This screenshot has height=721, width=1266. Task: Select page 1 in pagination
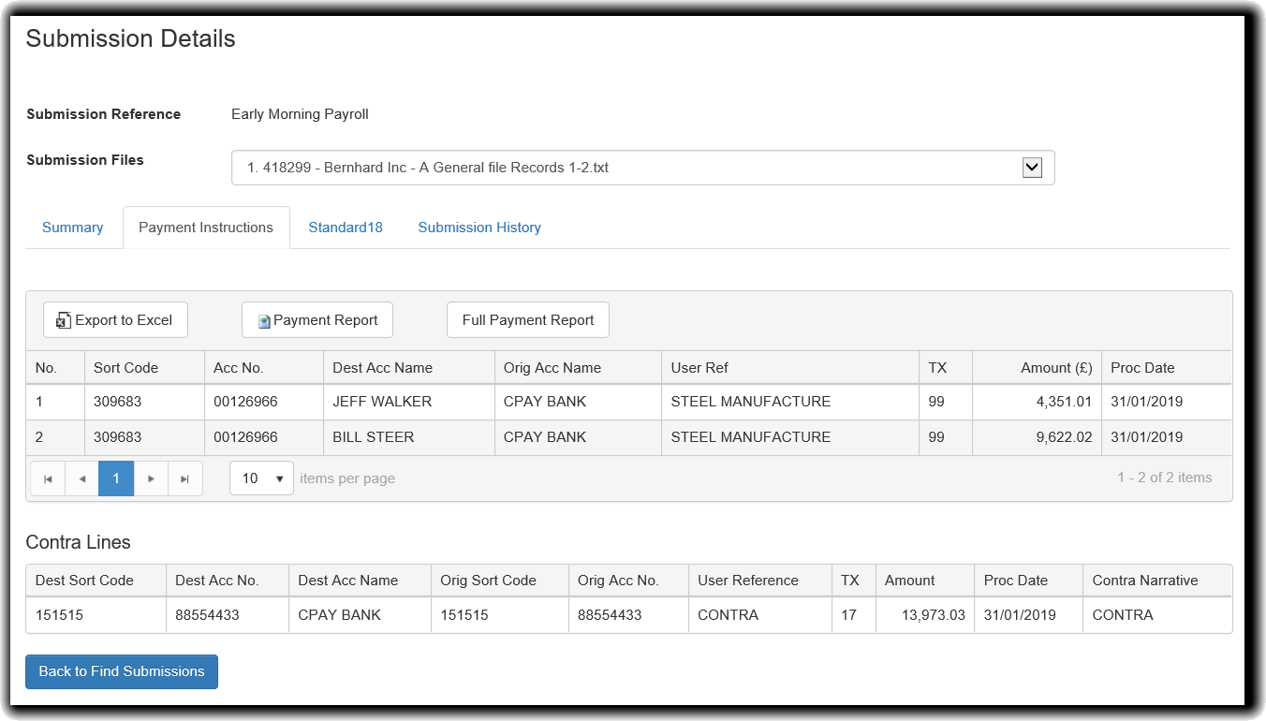(116, 478)
